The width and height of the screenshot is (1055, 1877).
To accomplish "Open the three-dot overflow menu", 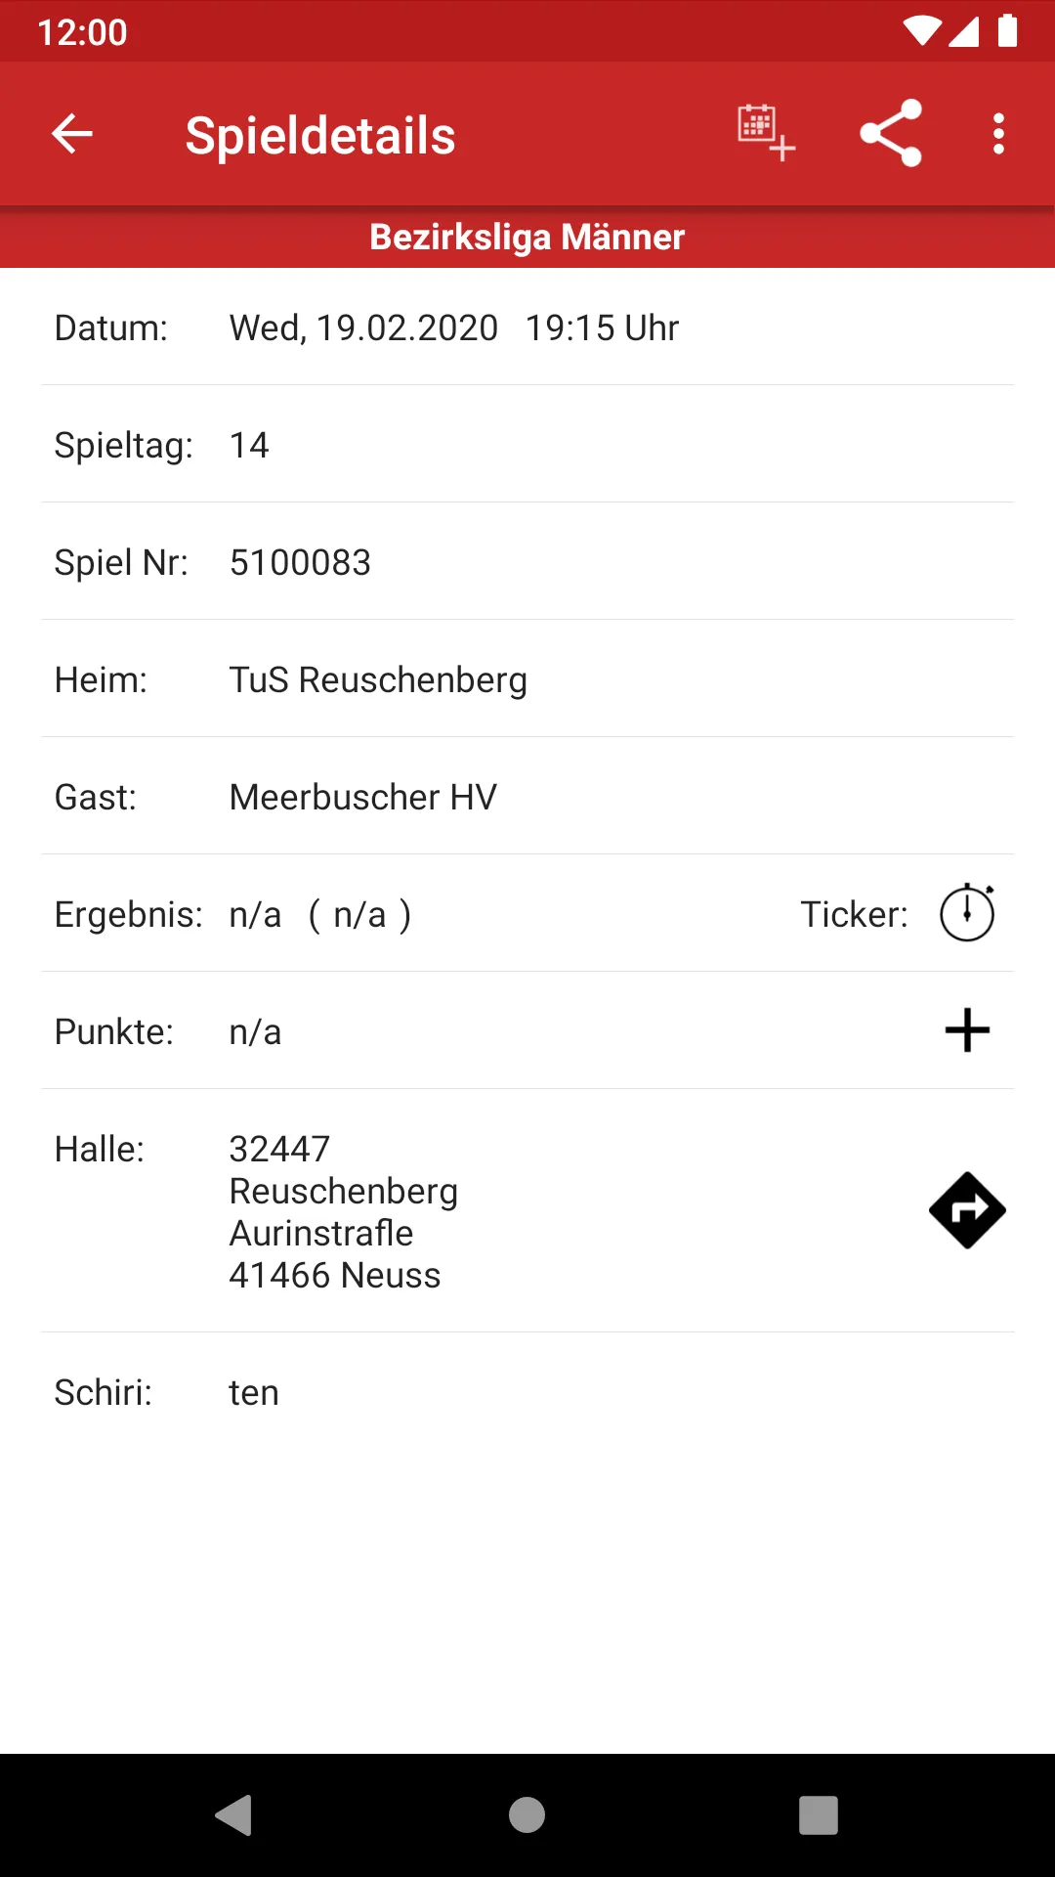I will click(997, 133).
